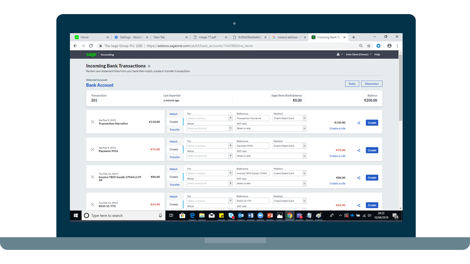The image size is (470, 264).
Task: Open Zoom from the Windows taskbar
Action: point(260,215)
